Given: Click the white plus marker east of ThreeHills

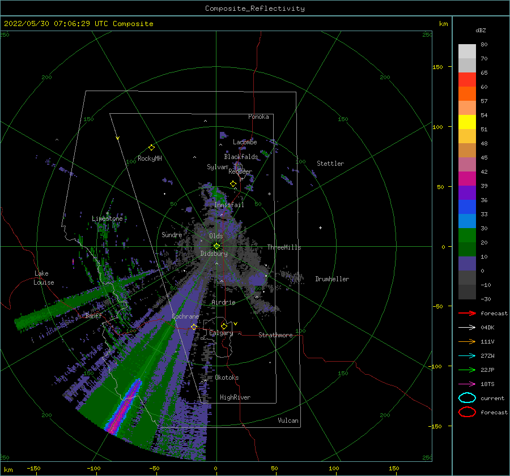Looking at the screenshot, I should (x=320, y=228).
